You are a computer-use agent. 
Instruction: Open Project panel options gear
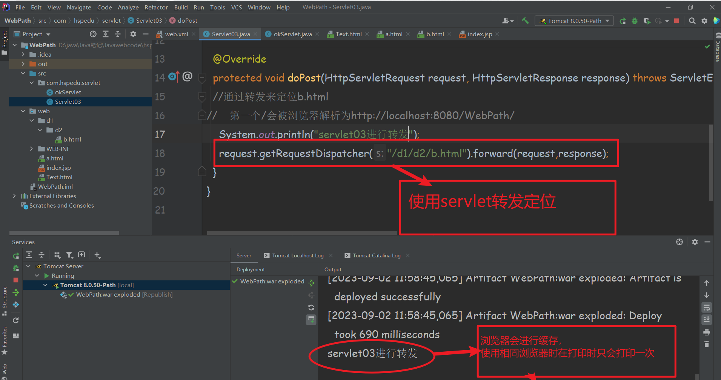coord(133,34)
